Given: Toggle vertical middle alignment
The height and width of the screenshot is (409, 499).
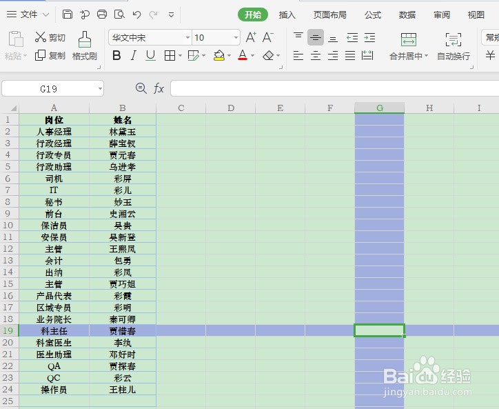Looking at the screenshot, I should (316, 37).
